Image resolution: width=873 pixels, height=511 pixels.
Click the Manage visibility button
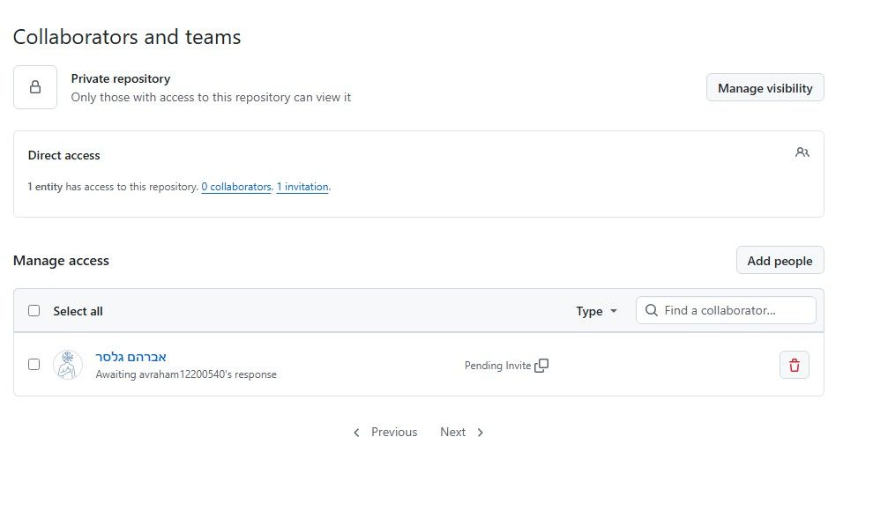pyautogui.click(x=765, y=88)
